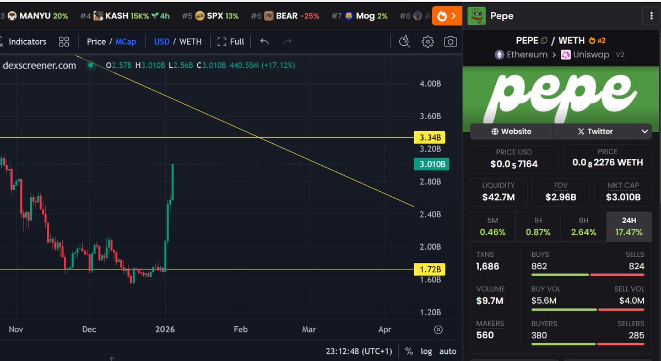This screenshot has width=661, height=361.
Task: Click the Ethereum chain link
Action: coord(521,55)
